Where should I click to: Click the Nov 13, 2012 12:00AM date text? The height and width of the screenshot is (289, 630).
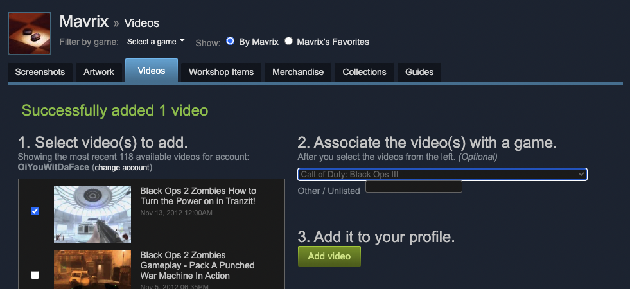177,213
